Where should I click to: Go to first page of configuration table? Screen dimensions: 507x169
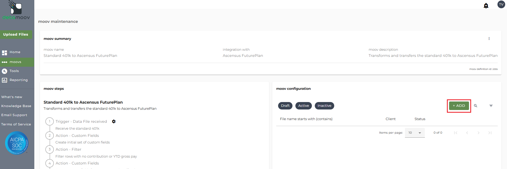pyautogui.click(x=456, y=133)
